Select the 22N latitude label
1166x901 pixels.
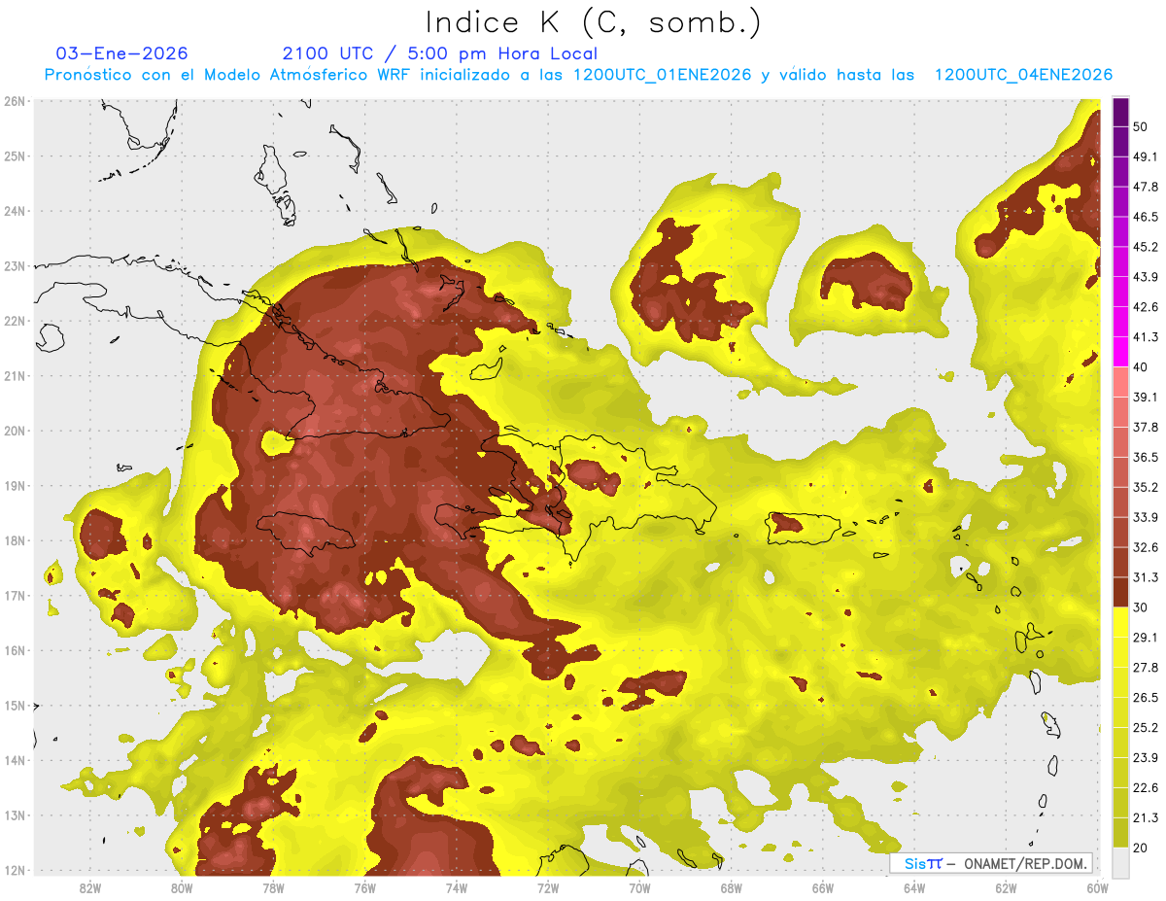point(15,321)
